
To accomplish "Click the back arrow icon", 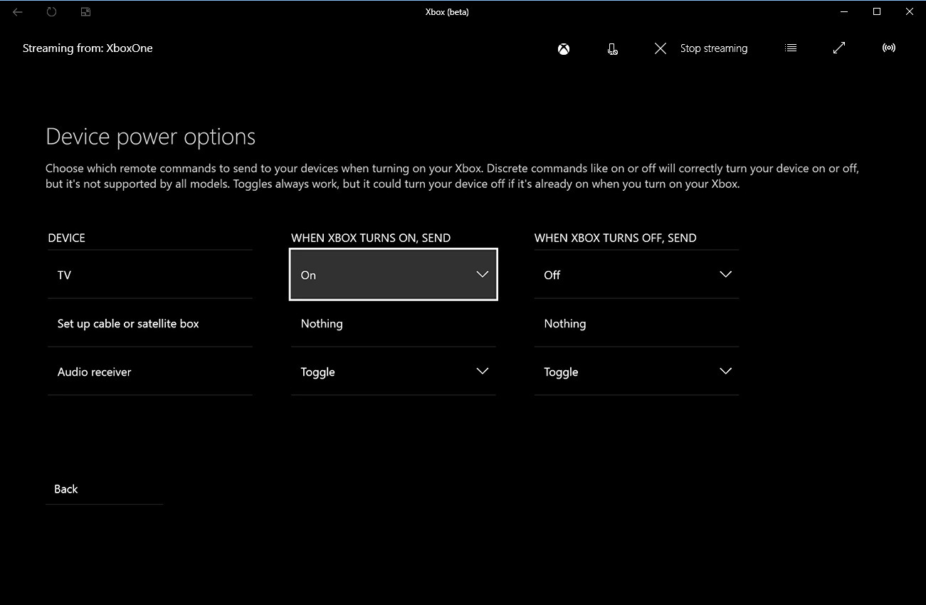I will pos(17,11).
